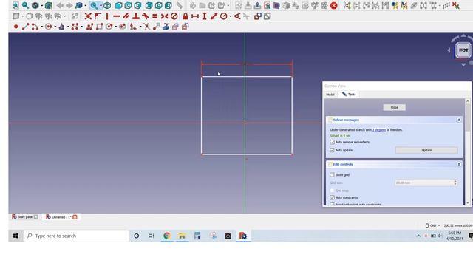This screenshot has height=266, width=473.
Task: Open the conic tool dropdown arrow
Action: tap(68, 27)
